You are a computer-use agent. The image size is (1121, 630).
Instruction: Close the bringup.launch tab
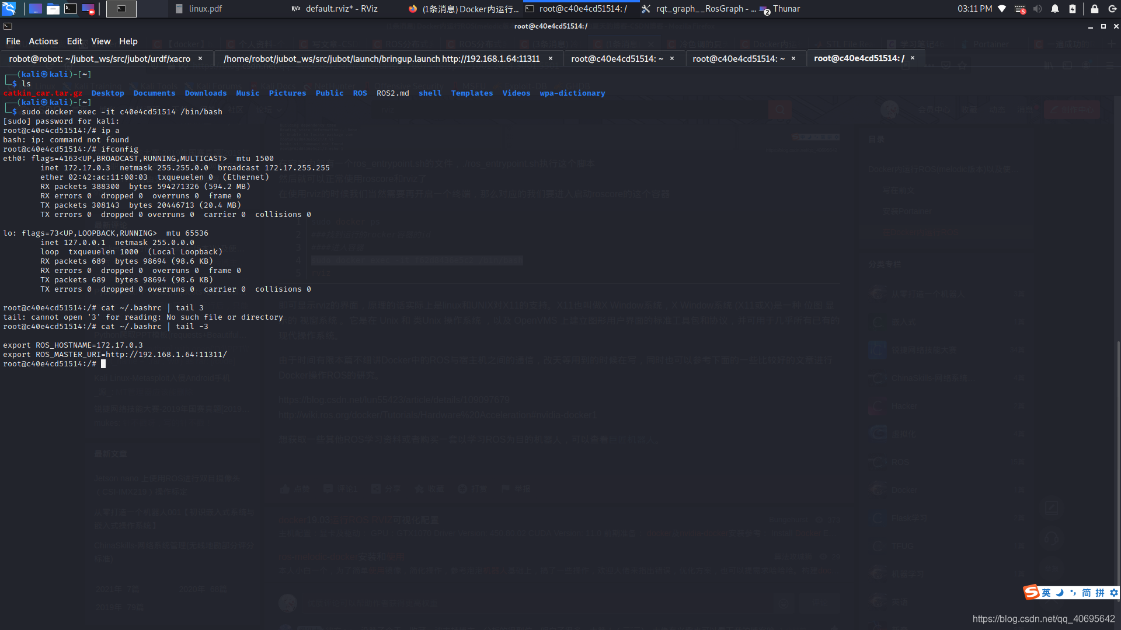(x=551, y=58)
